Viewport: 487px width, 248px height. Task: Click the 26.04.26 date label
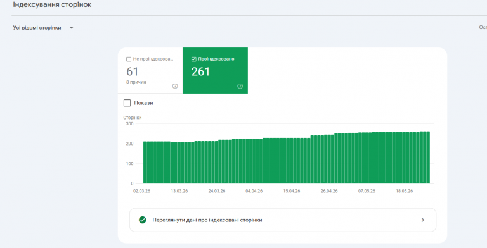point(329,191)
